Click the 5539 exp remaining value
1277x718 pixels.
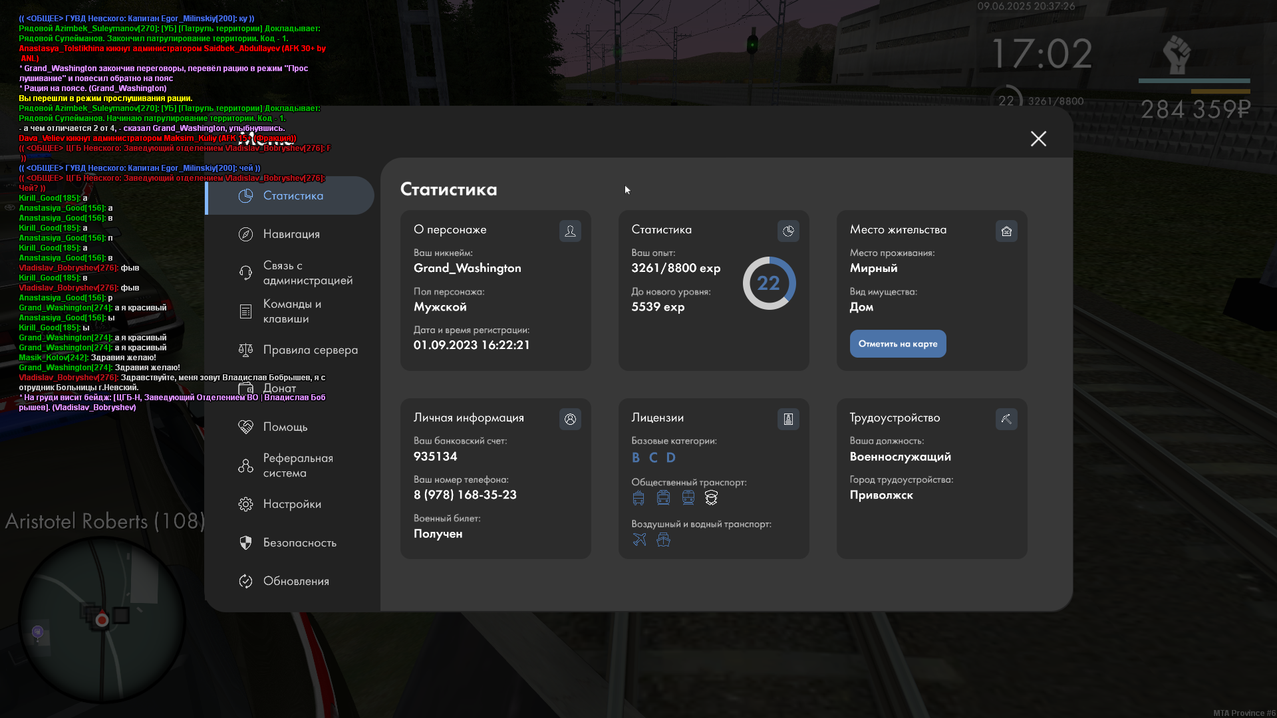pos(658,306)
